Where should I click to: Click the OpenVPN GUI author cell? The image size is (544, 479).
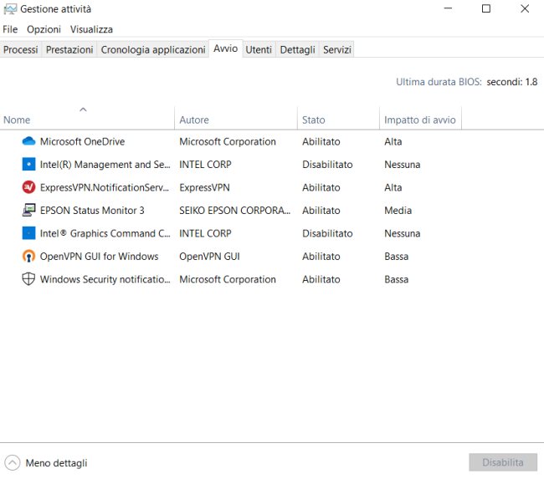209,256
